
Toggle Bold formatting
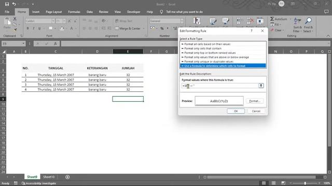(27, 28)
